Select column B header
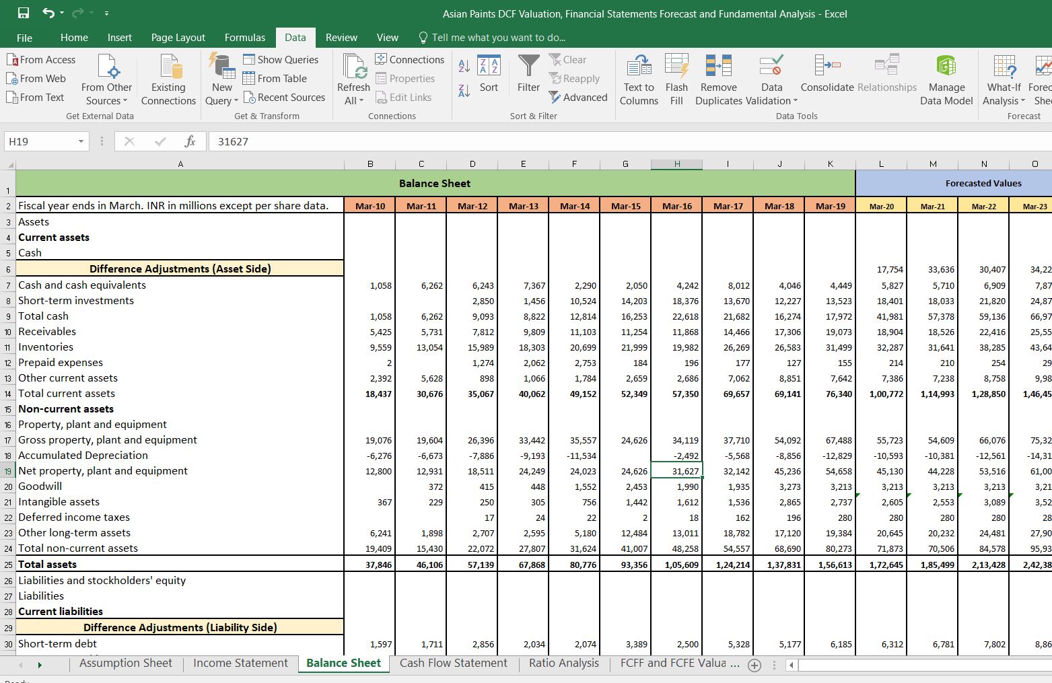 click(370, 164)
